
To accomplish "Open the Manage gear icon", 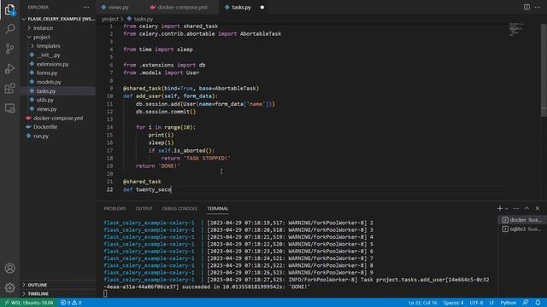I will point(9,287).
